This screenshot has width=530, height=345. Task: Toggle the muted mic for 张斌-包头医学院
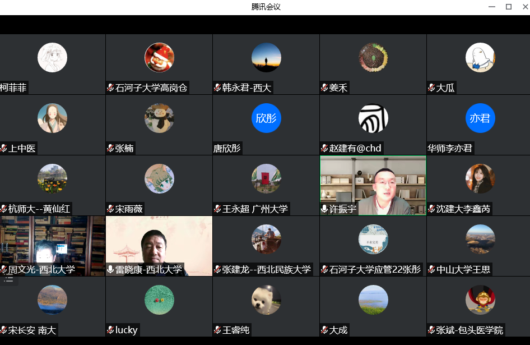point(431,330)
